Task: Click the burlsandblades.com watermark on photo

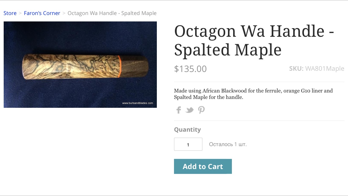Action: tap(138, 103)
